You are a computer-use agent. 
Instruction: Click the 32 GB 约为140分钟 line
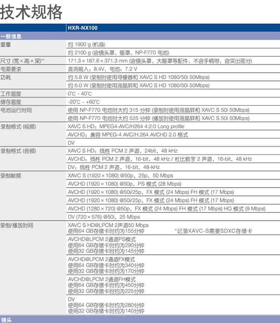pyautogui.click(x=106, y=311)
